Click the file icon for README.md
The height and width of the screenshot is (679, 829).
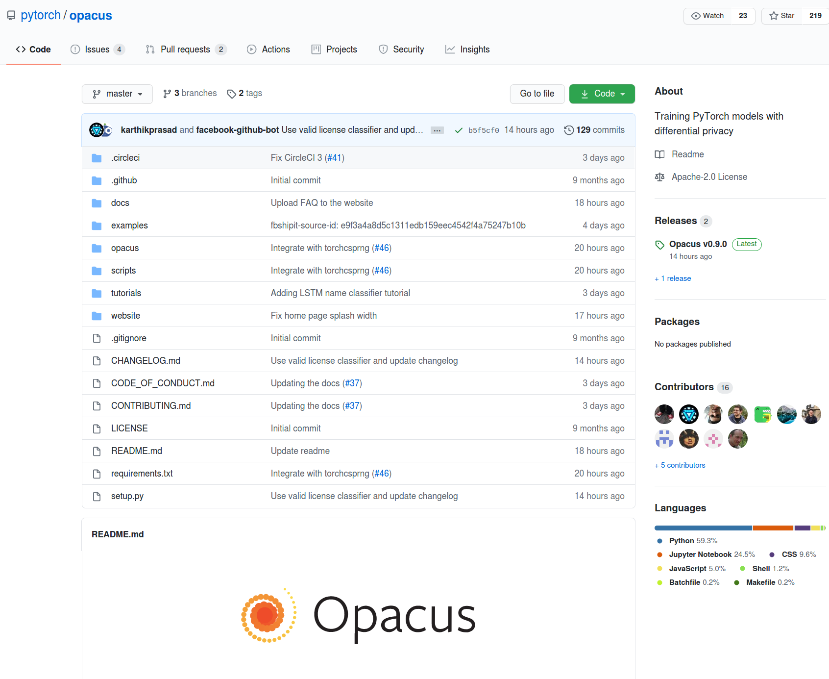(97, 451)
